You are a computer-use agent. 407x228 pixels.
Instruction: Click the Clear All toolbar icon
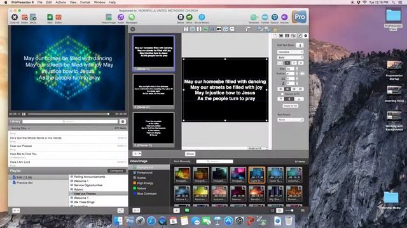15,17
